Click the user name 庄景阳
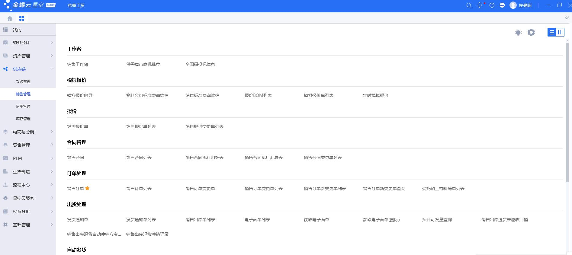Screen dimensions: 572x255 click(525, 5)
